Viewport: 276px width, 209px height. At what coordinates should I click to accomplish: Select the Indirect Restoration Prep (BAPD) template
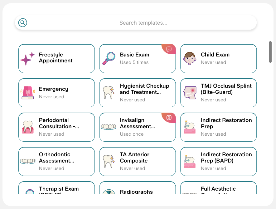pyautogui.click(x=218, y=162)
